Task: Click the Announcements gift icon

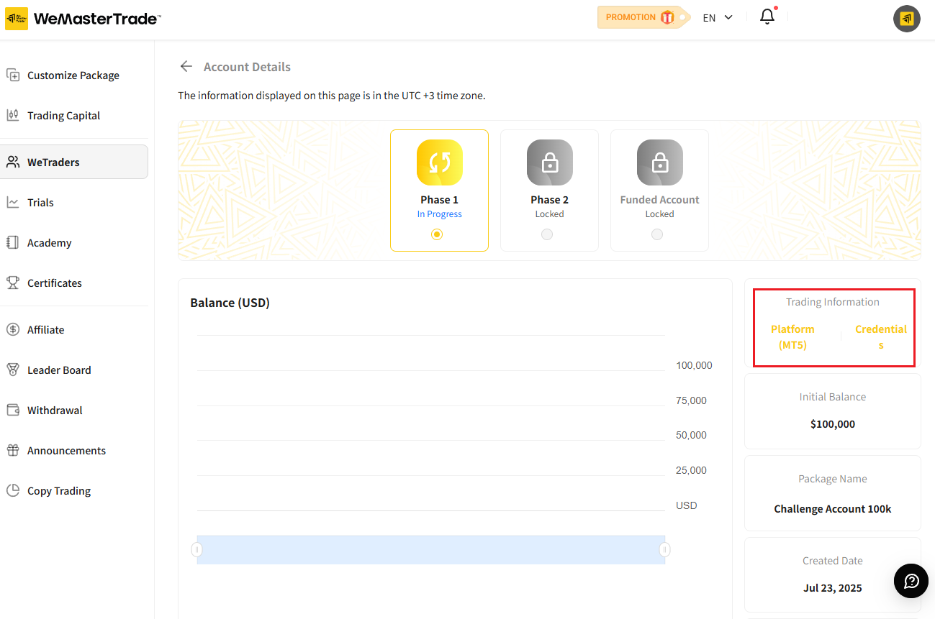Action: (13, 450)
